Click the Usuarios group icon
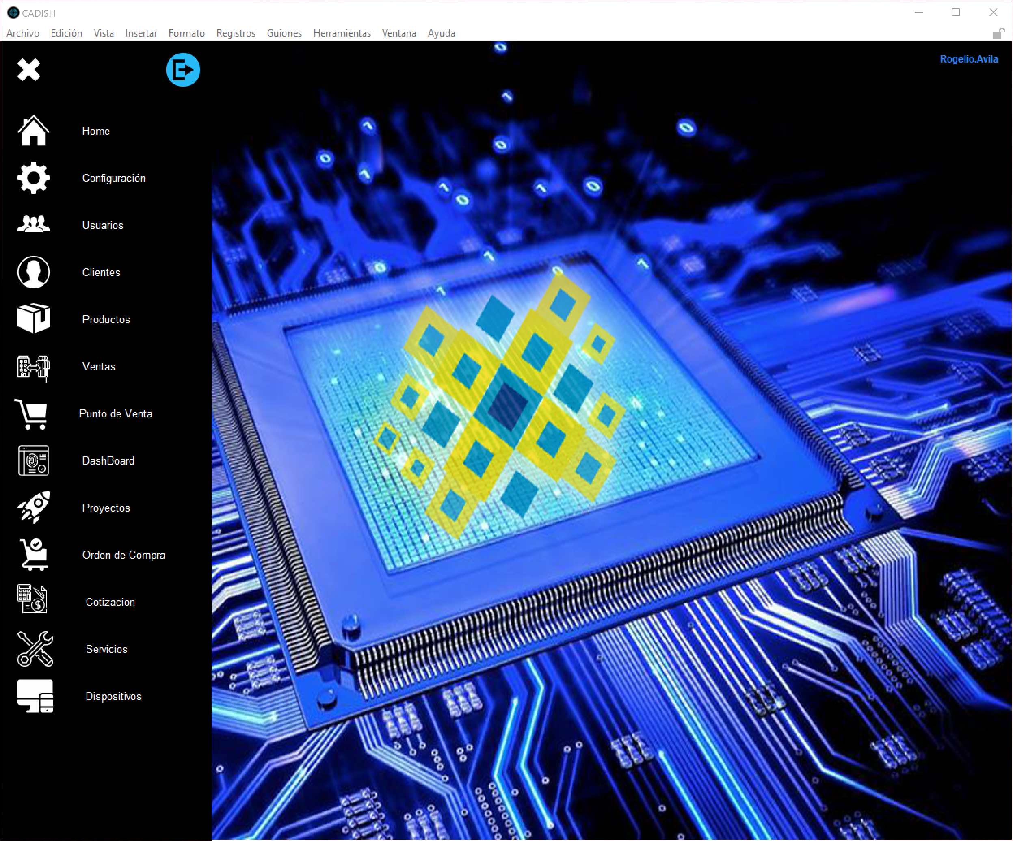Screen dimensions: 1013x841 pos(33,224)
